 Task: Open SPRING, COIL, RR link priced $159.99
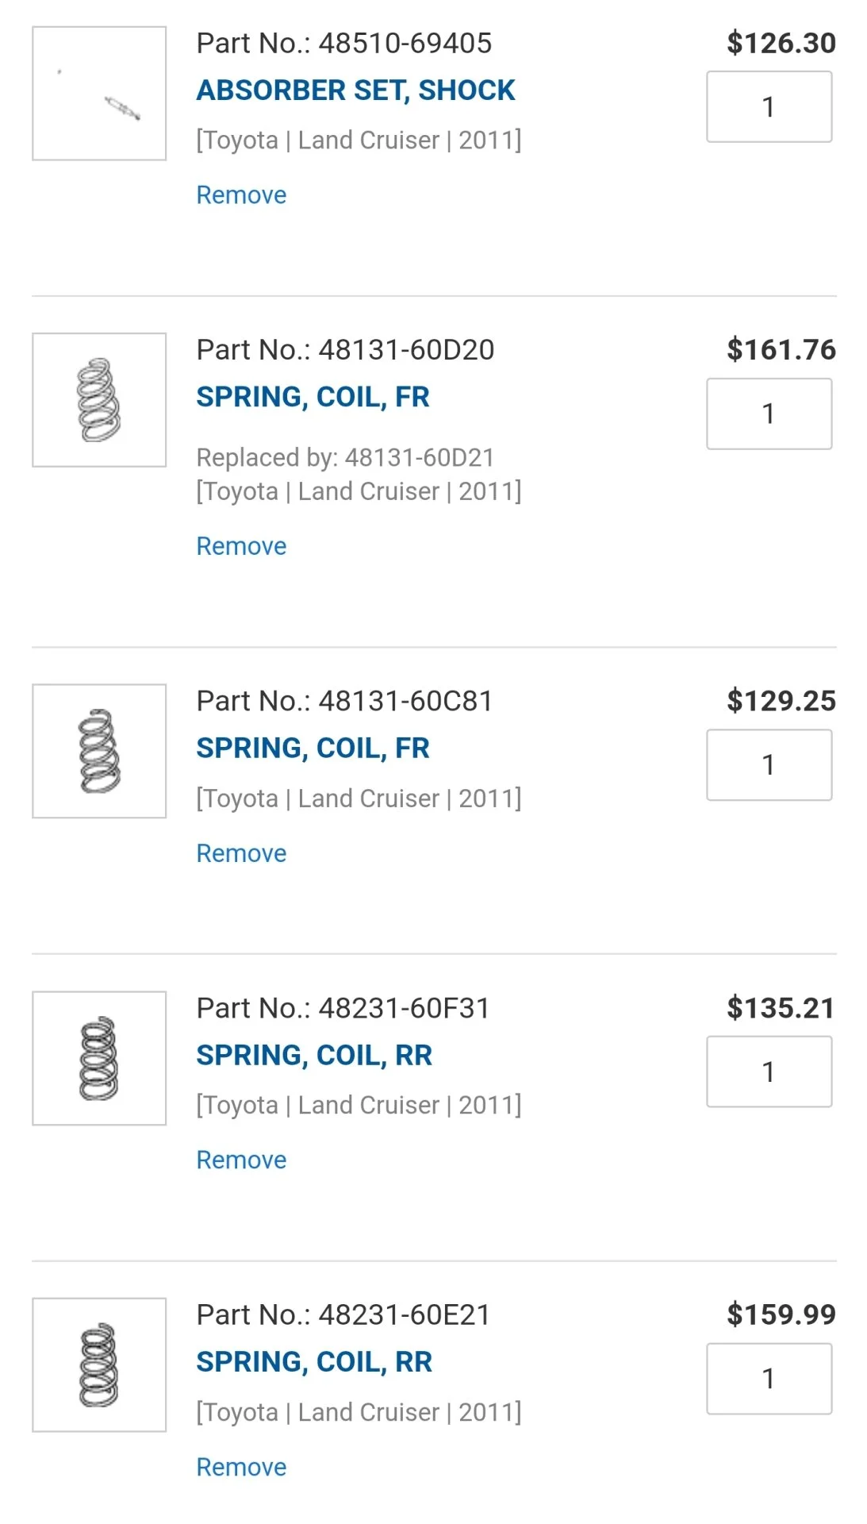(314, 1361)
